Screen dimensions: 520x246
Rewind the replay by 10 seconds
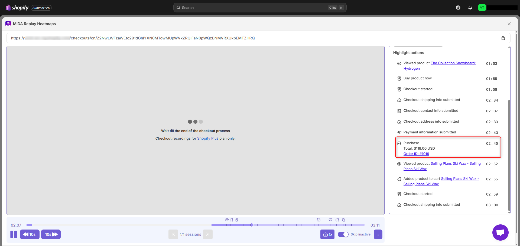30,234
